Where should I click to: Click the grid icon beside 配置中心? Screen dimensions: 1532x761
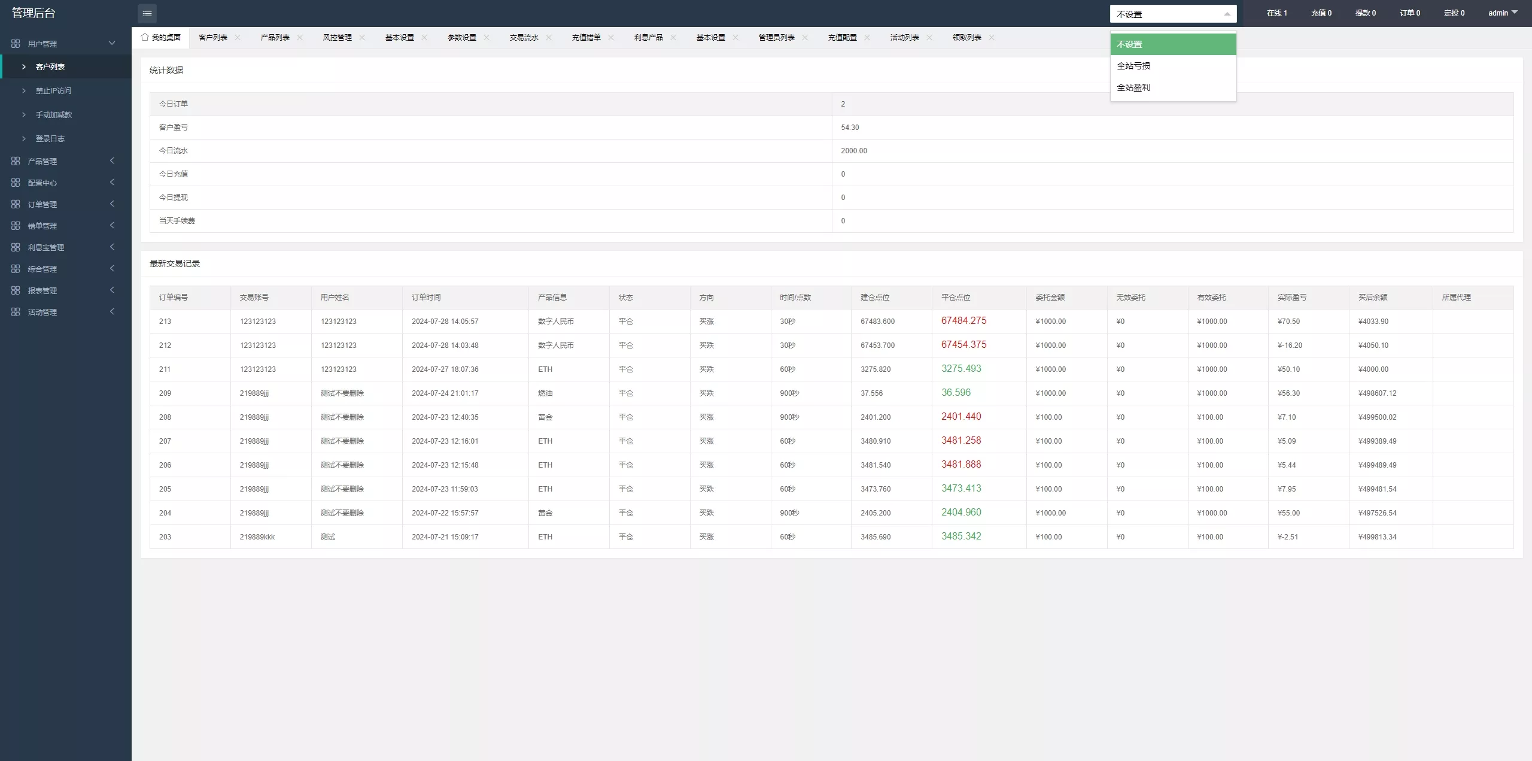[16, 183]
